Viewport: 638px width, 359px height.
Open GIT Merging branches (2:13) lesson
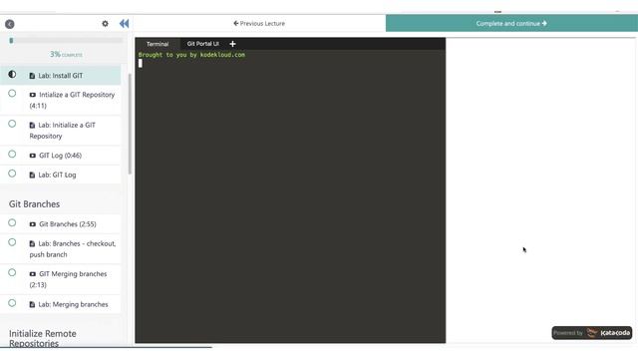(x=60, y=279)
